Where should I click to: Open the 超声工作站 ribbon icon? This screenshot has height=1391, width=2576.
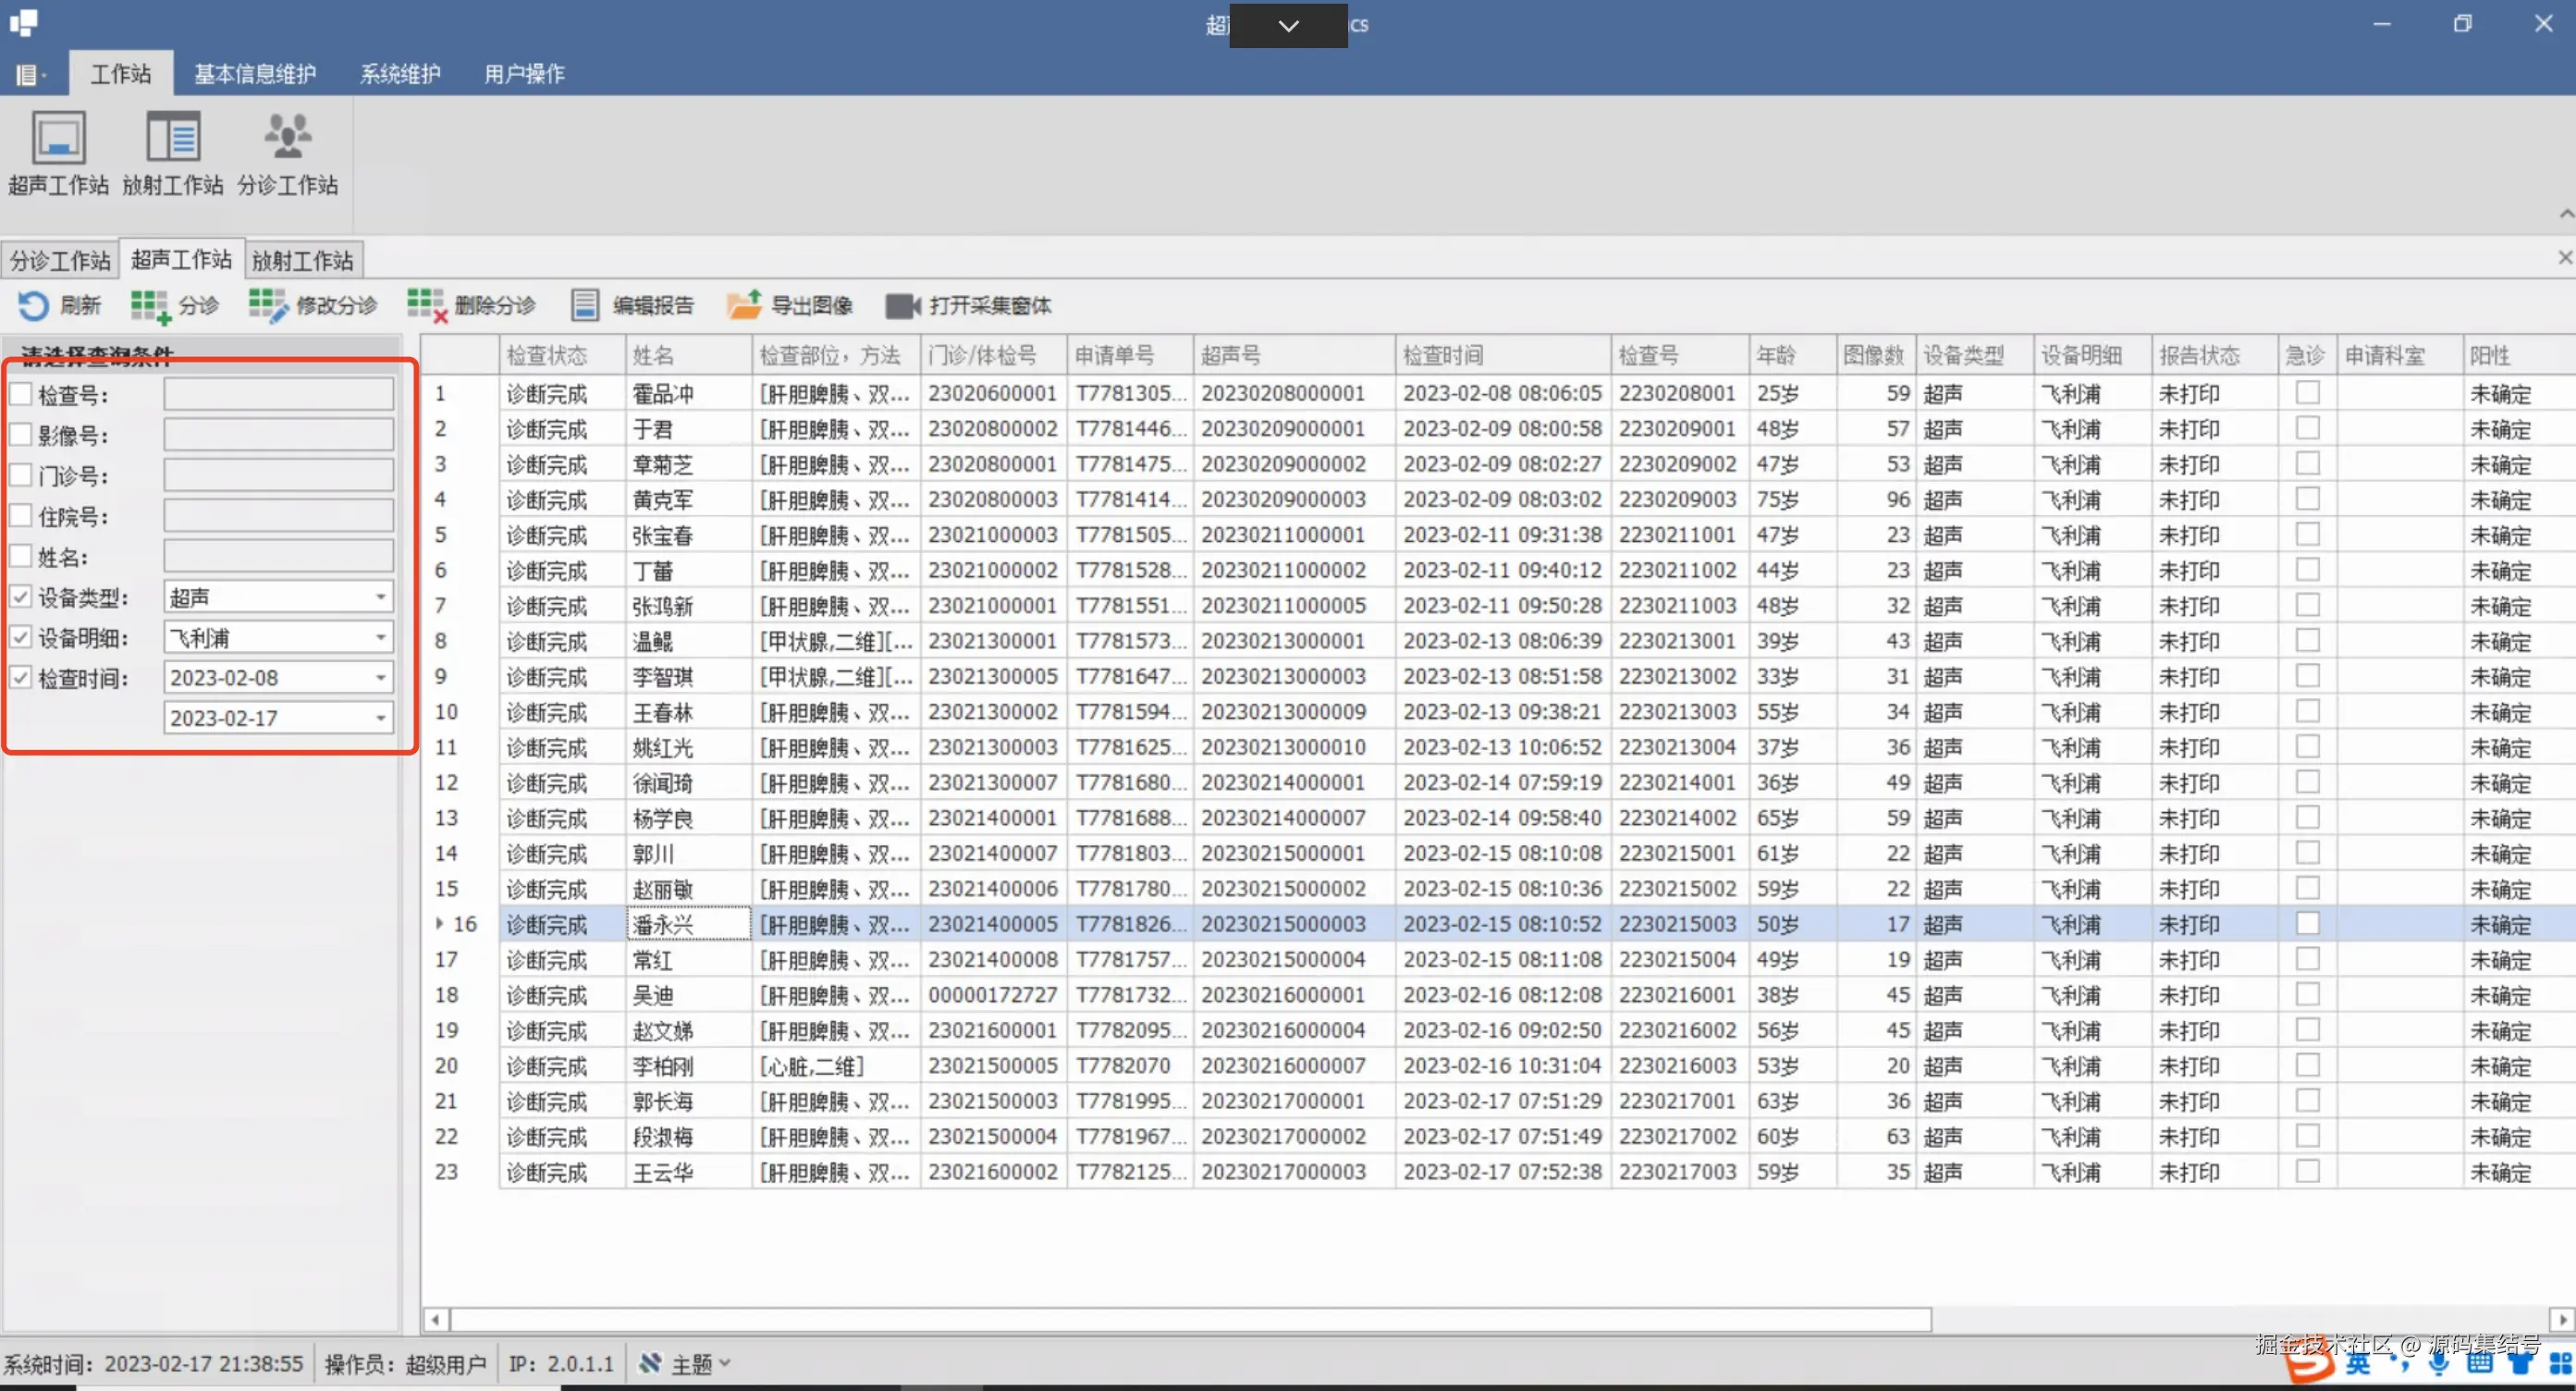click(x=58, y=138)
